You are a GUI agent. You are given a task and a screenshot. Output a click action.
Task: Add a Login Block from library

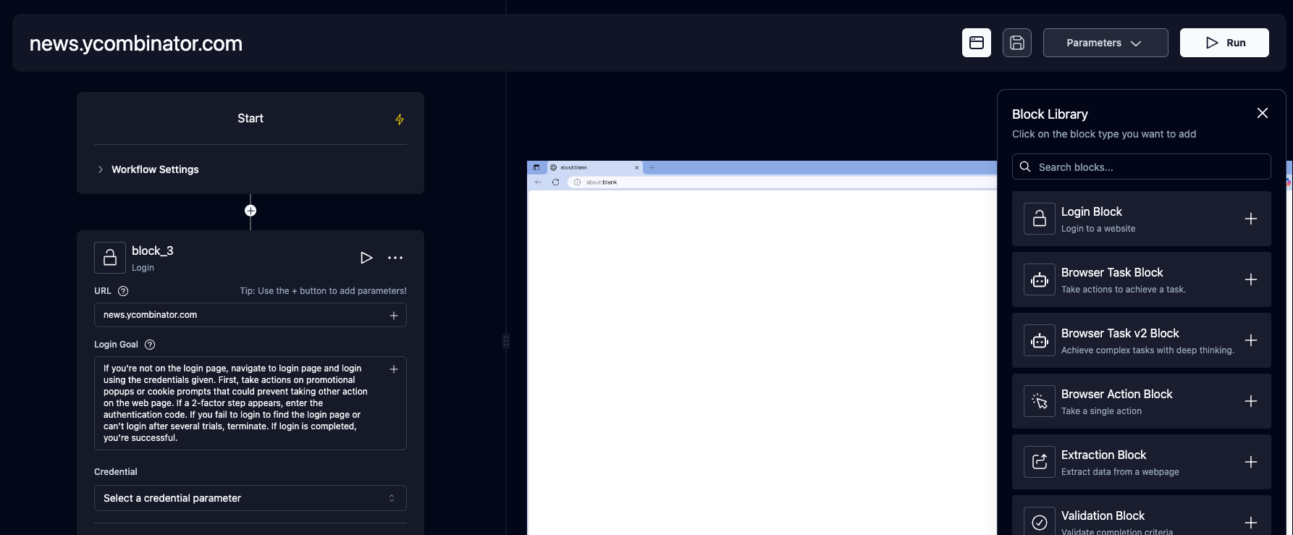tap(1250, 219)
